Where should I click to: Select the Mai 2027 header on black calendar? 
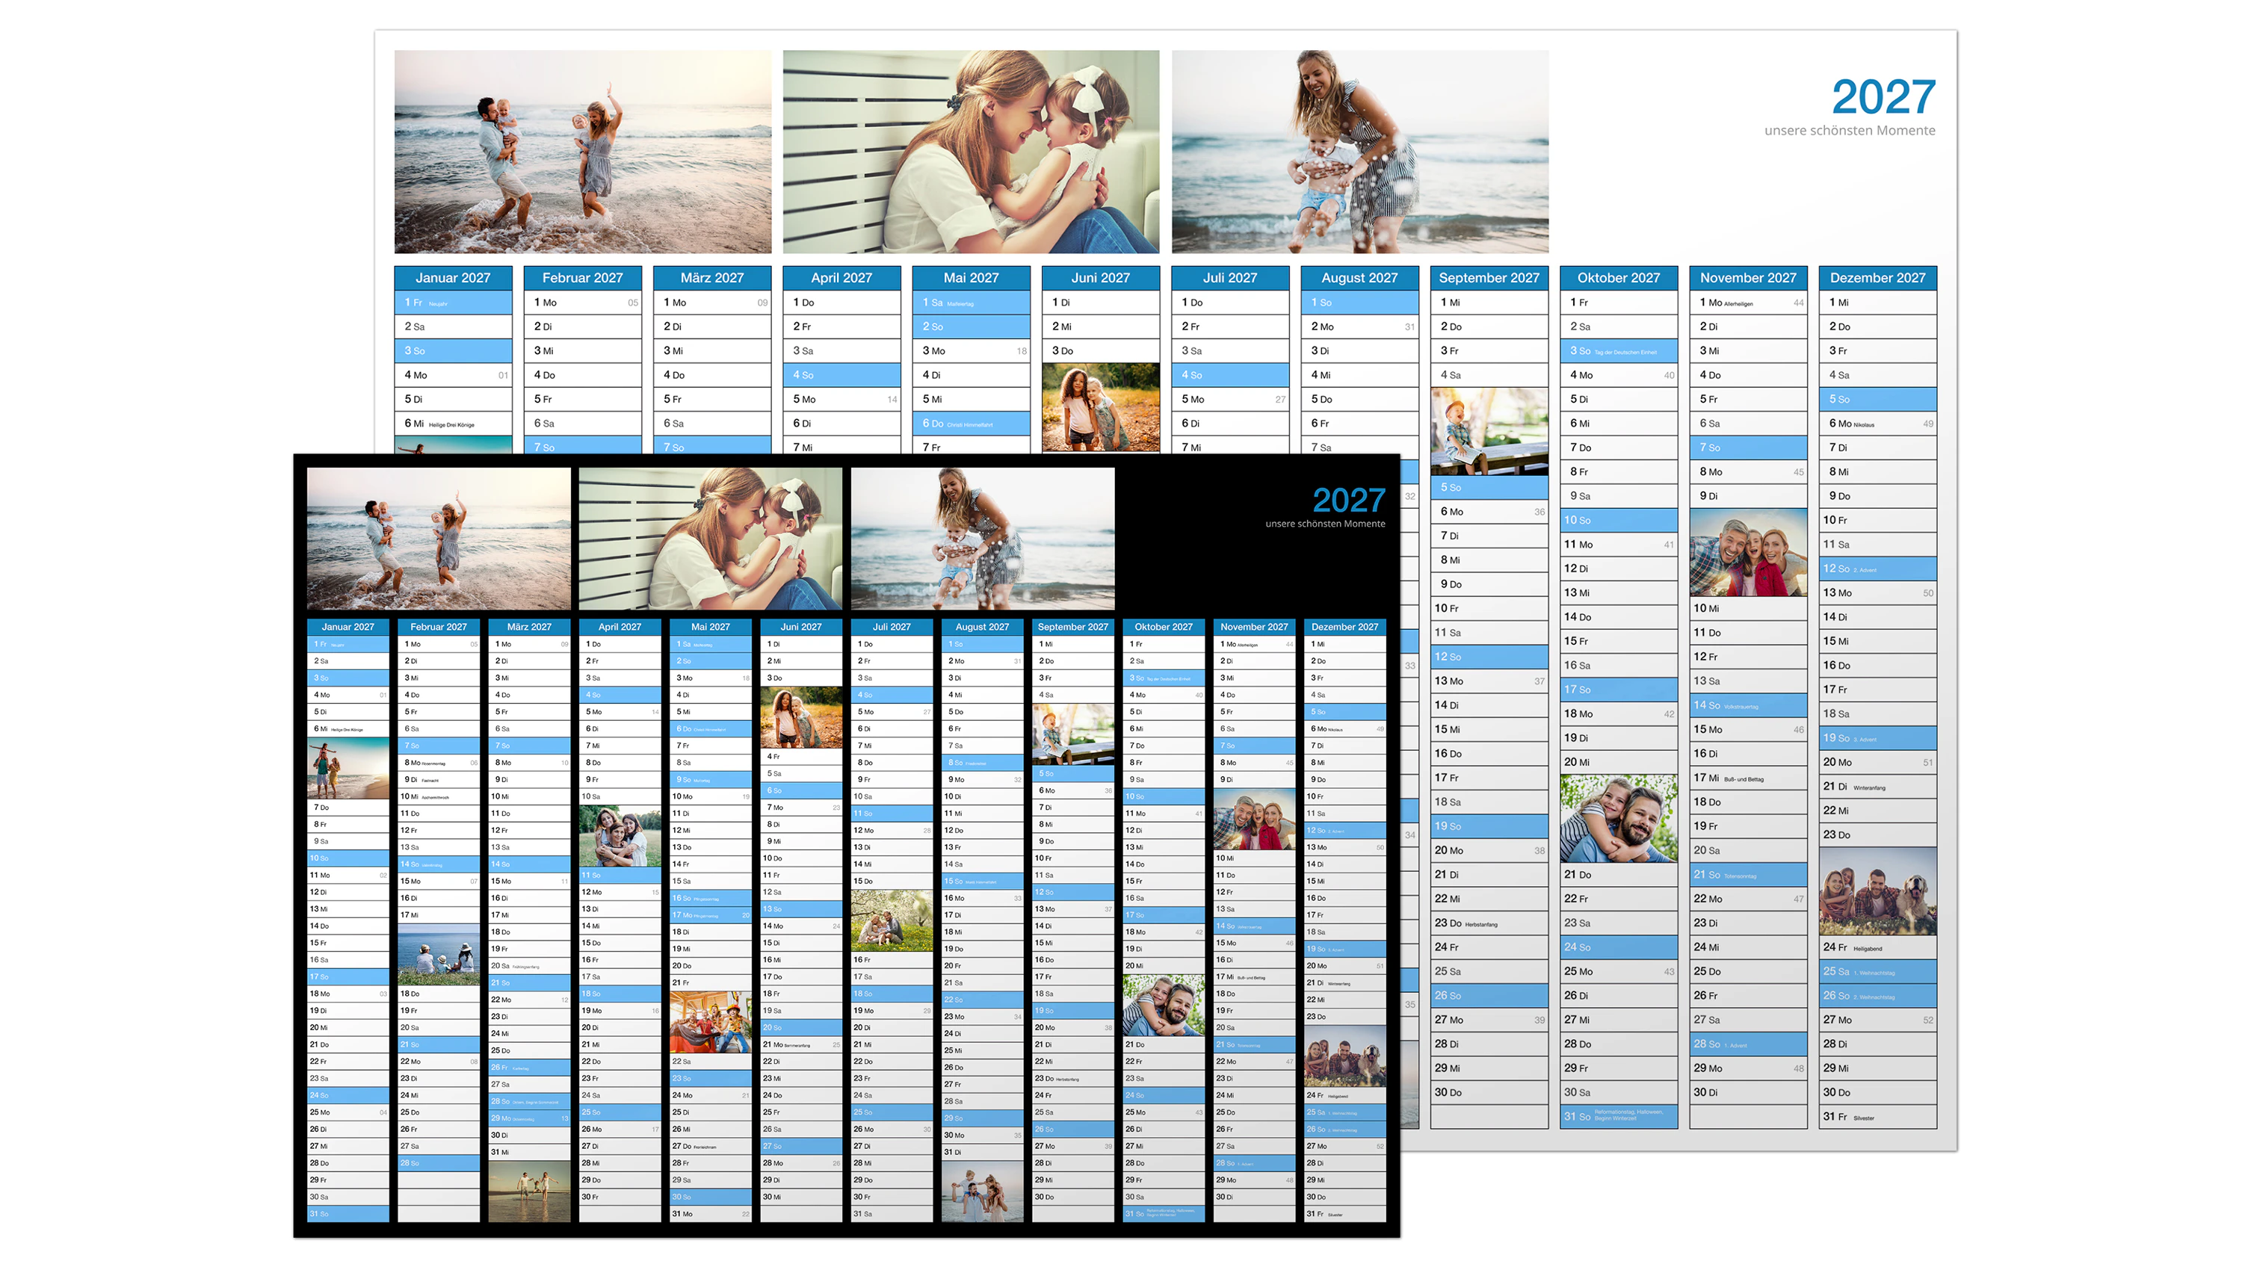(x=709, y=626)
